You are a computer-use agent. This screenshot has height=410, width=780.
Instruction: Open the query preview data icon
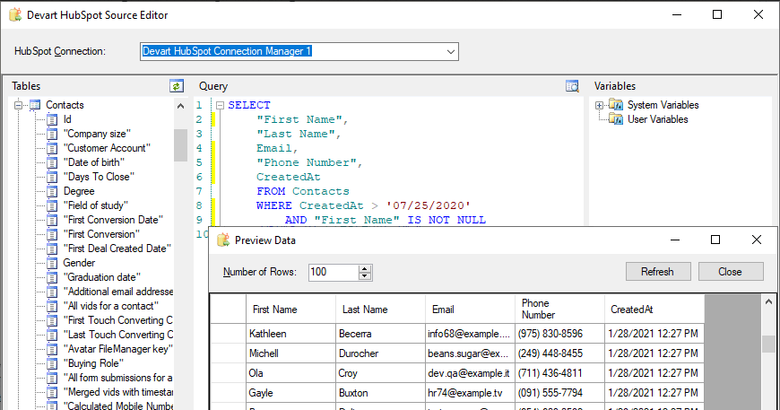click(572, 86)
